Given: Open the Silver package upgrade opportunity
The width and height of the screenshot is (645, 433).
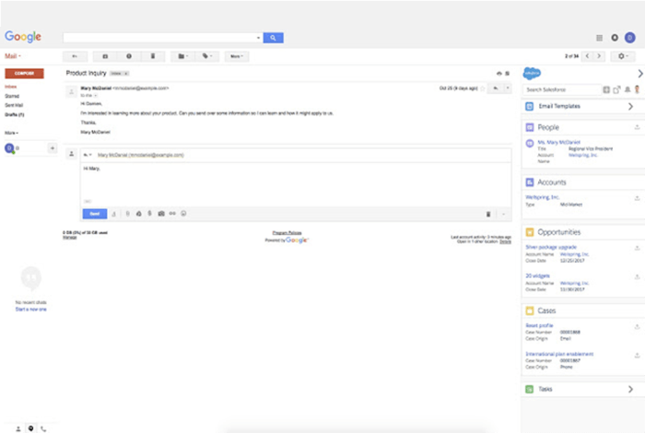Looking at the screenshot, I should pyautogui.click(x=551, y=247).
